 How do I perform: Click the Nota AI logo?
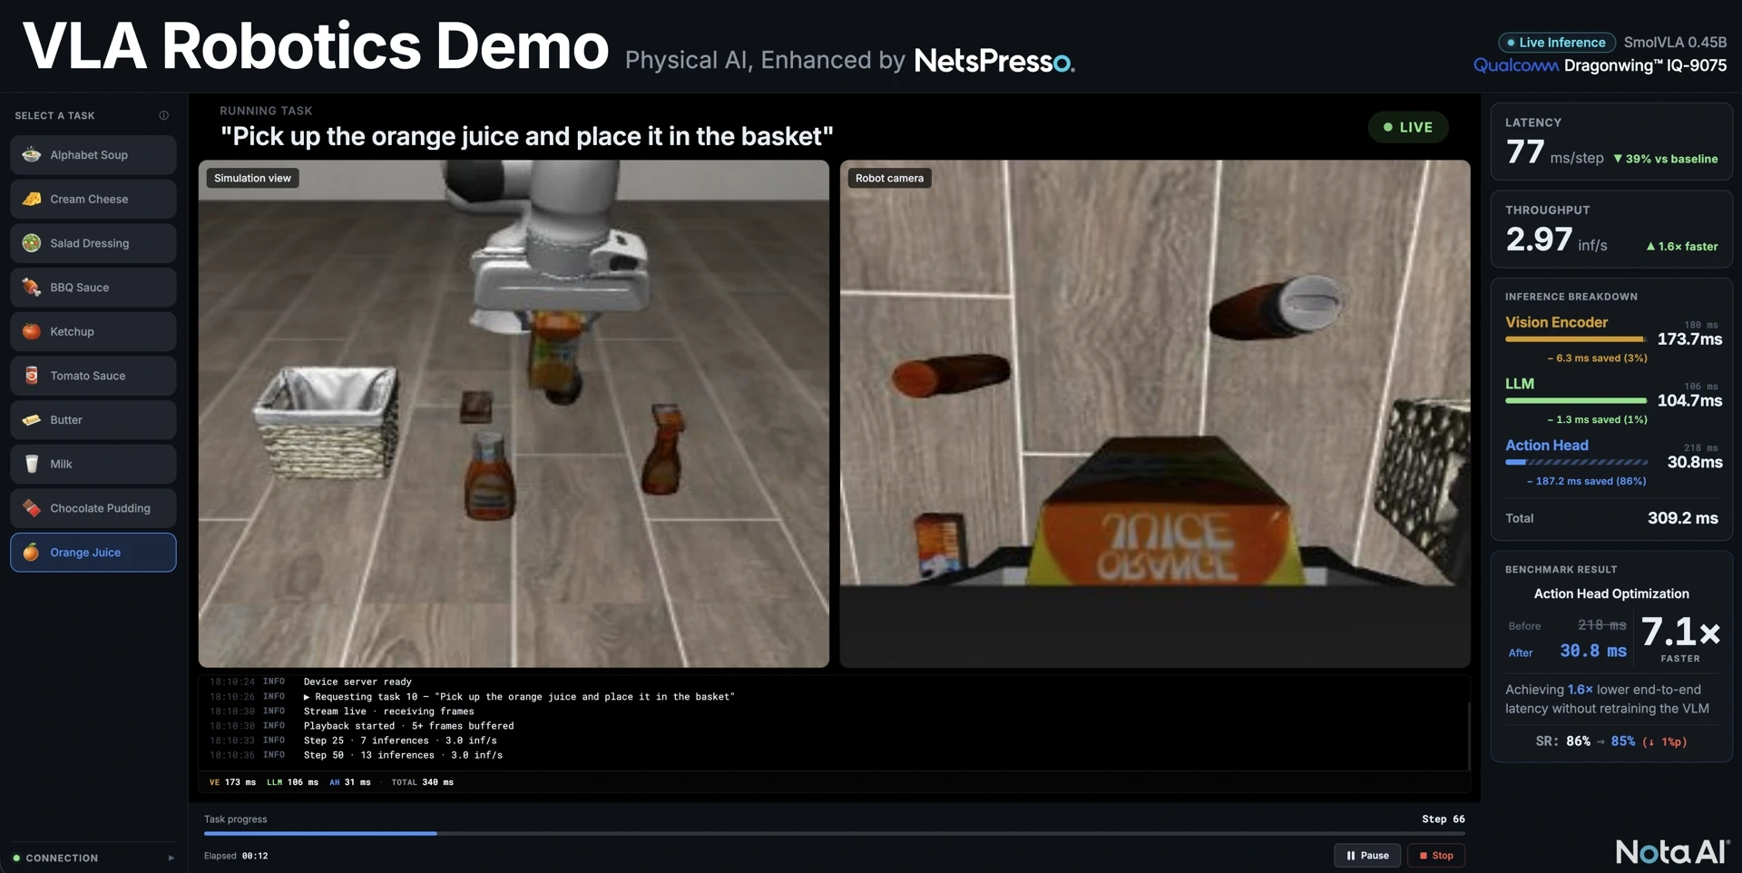click(1672, 851)
